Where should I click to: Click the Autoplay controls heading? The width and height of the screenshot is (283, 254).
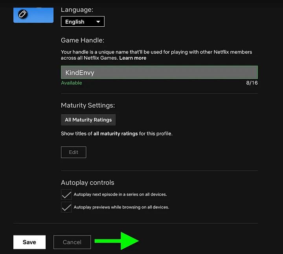pyautogui.click(x=88, y=183)
